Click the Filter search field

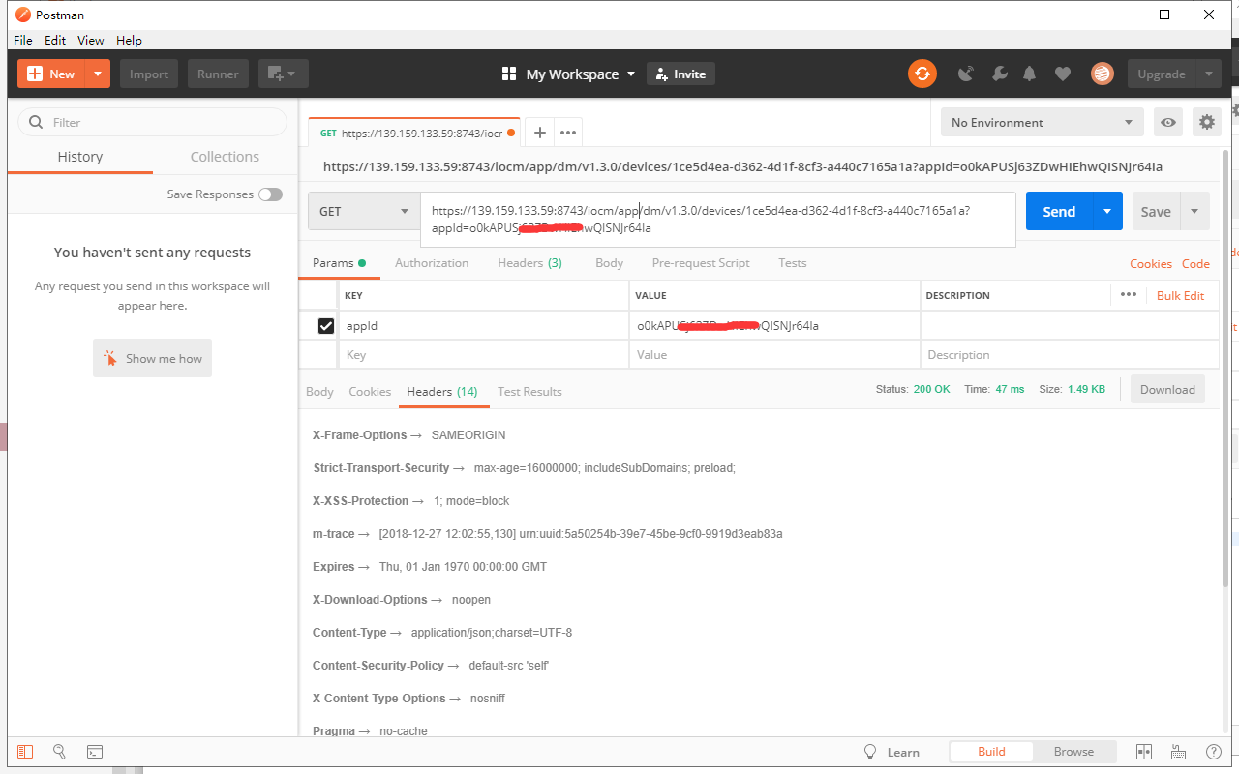153,122
